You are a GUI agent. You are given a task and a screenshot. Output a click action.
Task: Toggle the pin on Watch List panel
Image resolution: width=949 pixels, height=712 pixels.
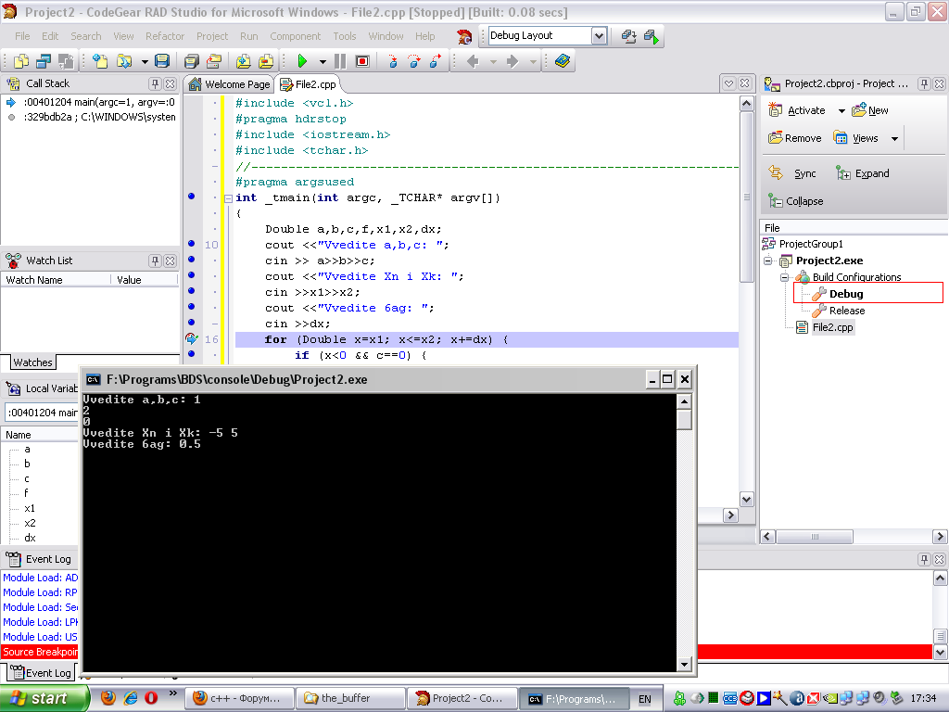[156, 261]
